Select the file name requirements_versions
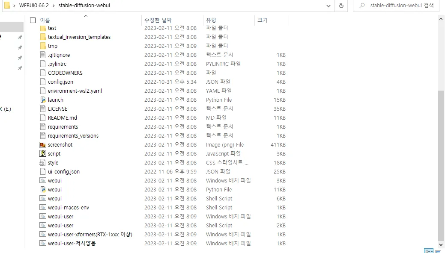The height and width of the screenshot is (253, 445). tap(73, 136)
